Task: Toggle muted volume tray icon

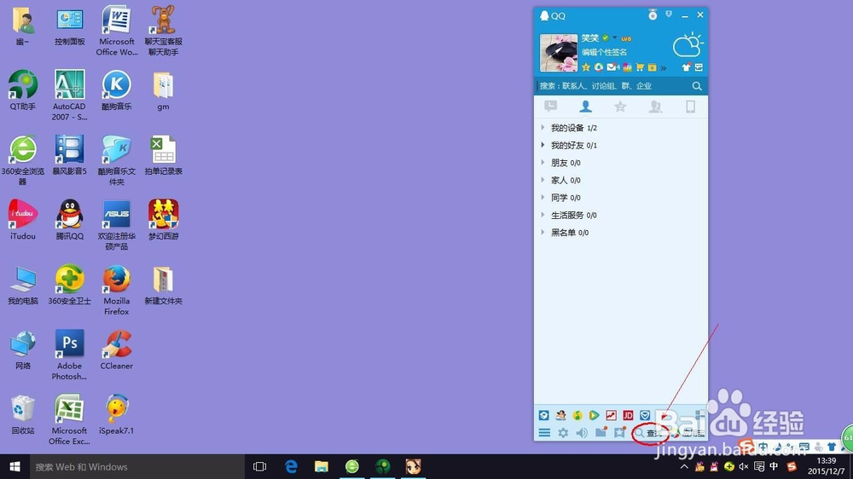Action: [x=744, y=466]
